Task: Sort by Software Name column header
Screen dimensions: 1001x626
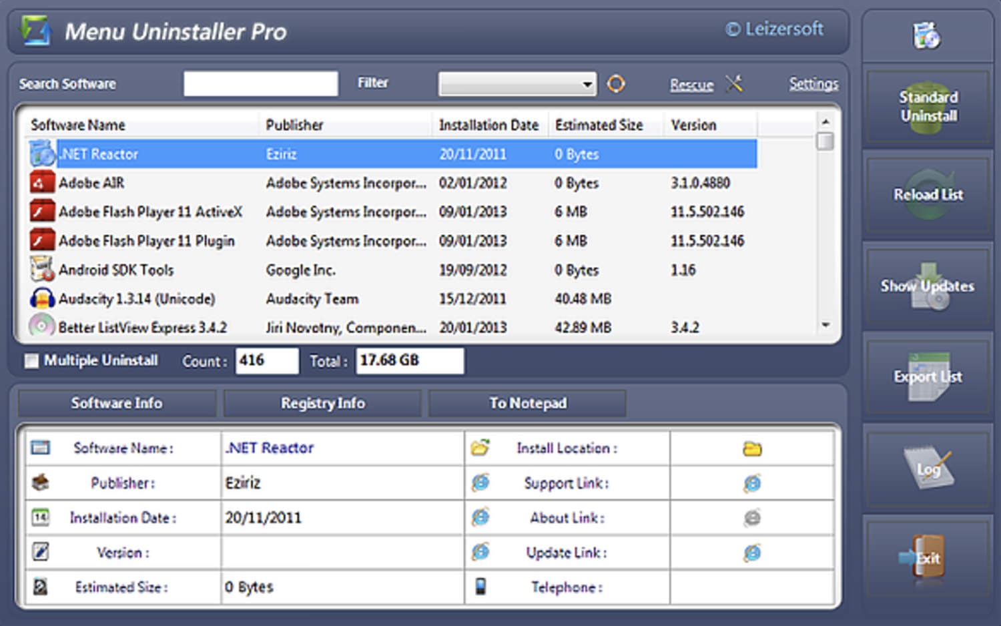Action: click(141, 125)
